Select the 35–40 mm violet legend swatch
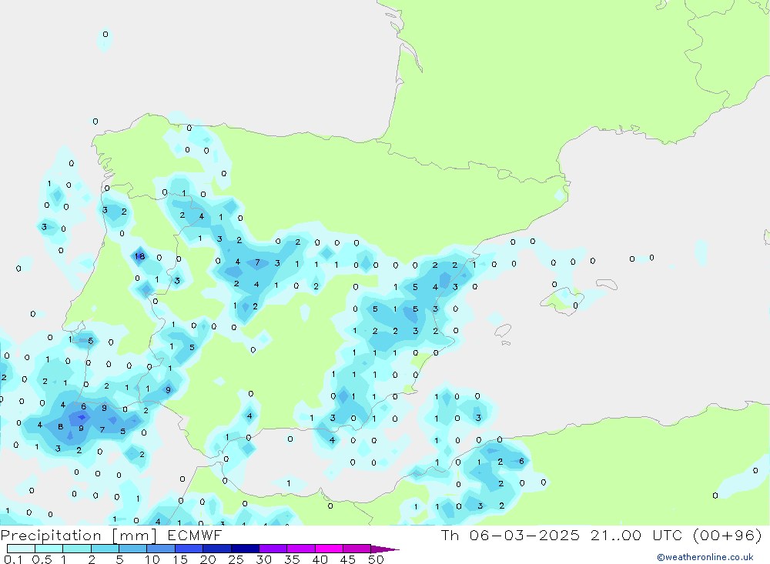This screenshot has height=564, width=770. 301,549
